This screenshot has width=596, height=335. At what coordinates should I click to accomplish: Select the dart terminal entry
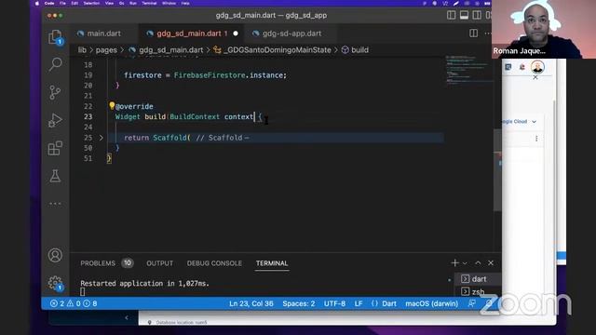coord(479,279)
